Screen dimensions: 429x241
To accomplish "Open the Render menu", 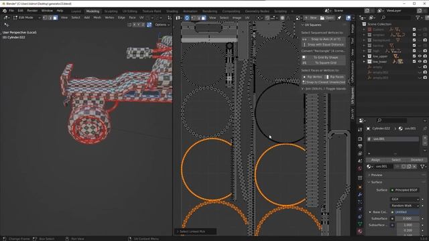I will click(x=32, y=11).
